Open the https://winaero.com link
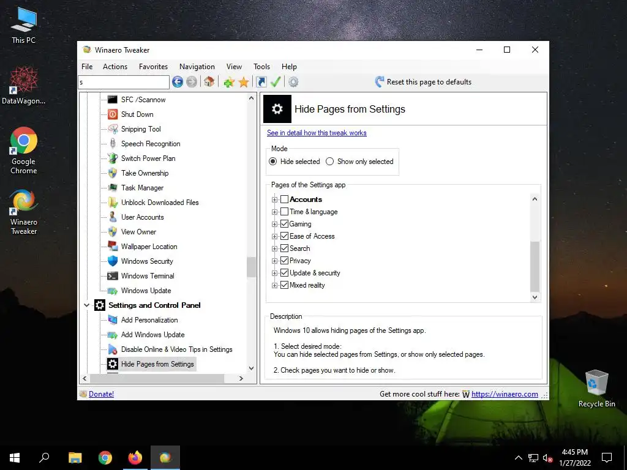 505,394
